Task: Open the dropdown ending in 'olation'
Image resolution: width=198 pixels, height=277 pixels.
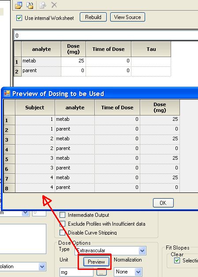Action: click(x=42, y=266)
